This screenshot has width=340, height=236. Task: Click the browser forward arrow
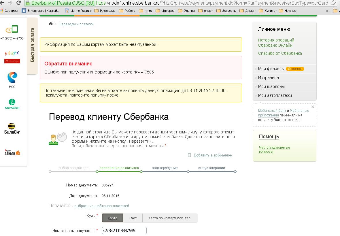10,3
